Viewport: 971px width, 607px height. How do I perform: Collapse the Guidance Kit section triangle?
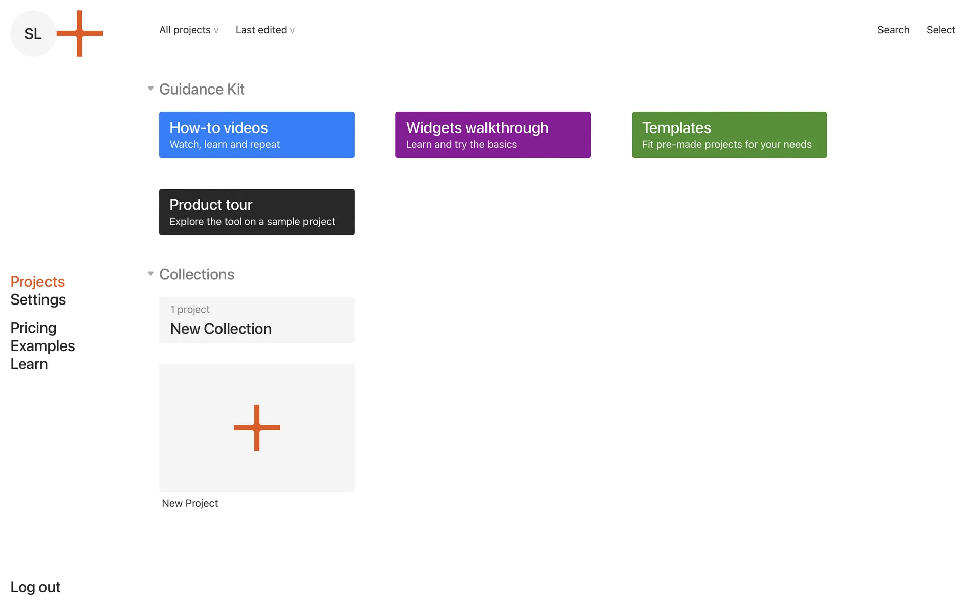point(150,89)
